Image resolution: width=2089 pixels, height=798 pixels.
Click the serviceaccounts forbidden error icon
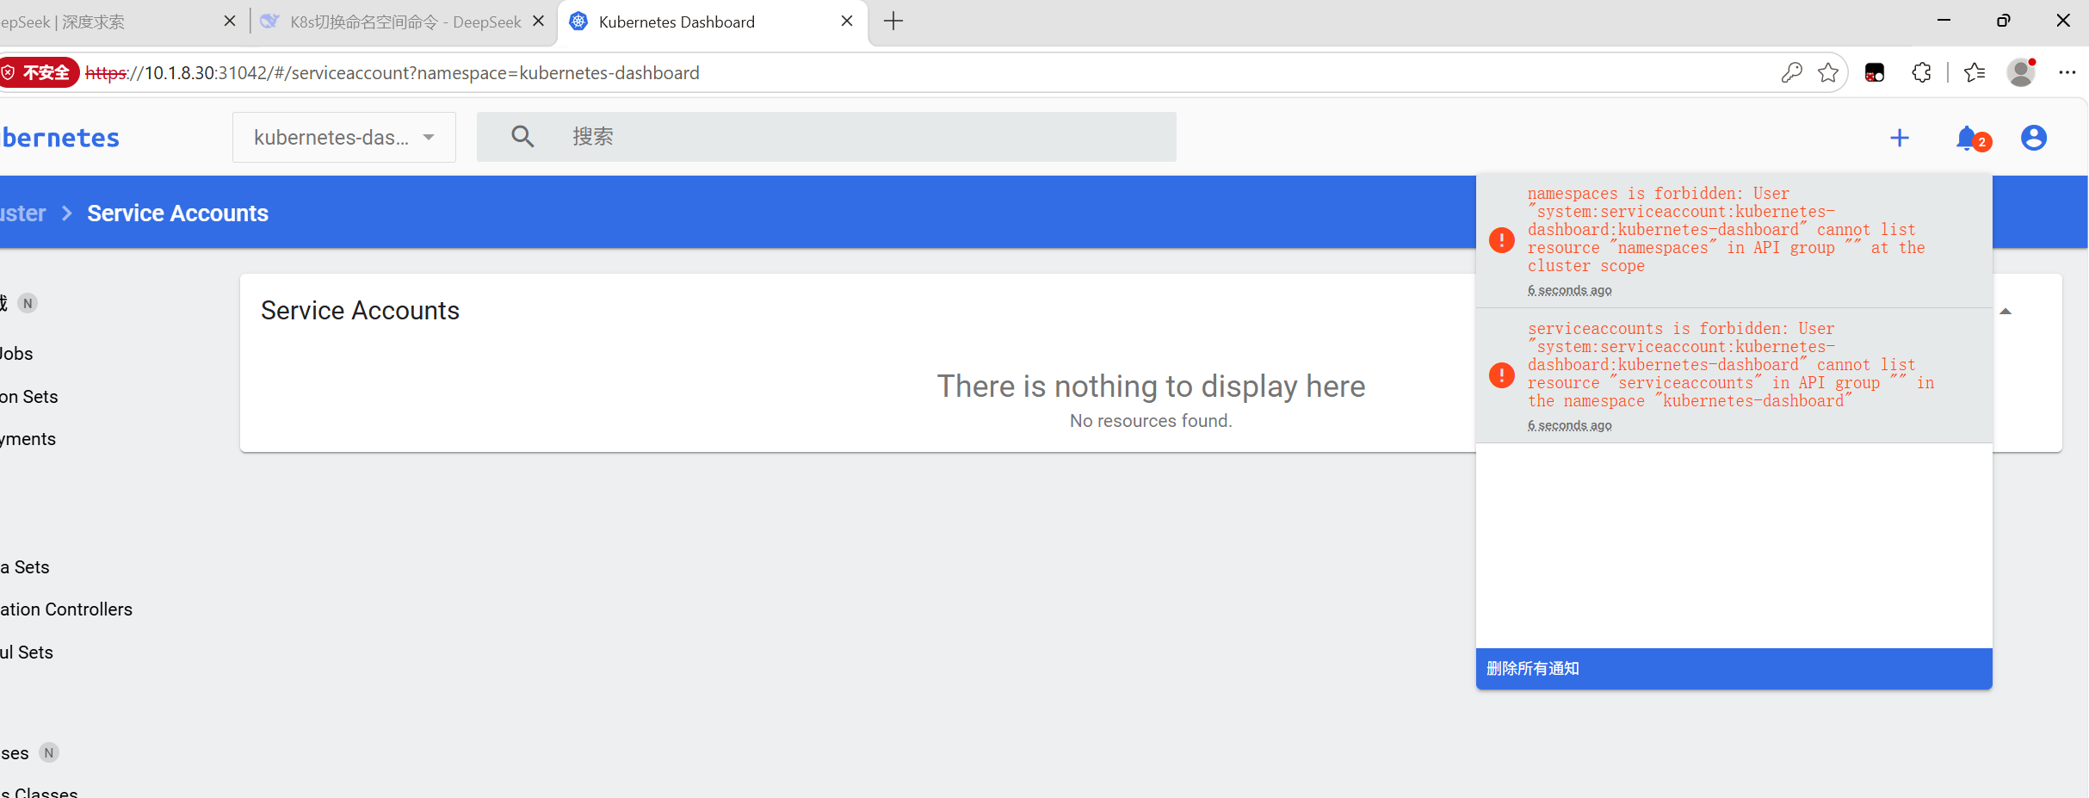(1502, 375)
